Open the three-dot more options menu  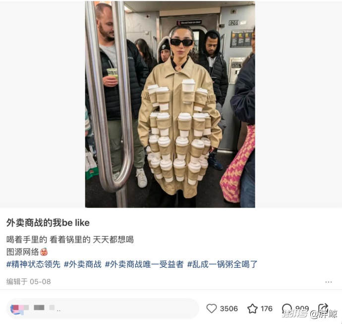pyautogui.click(x=329, y=282)
